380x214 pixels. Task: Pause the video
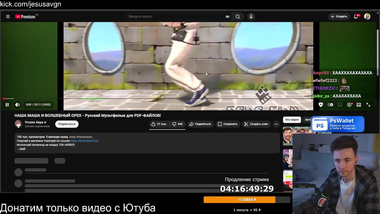(x=7, y=105)
